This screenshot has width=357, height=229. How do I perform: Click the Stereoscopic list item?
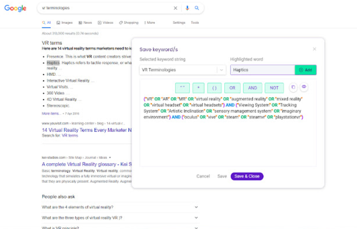58,106
